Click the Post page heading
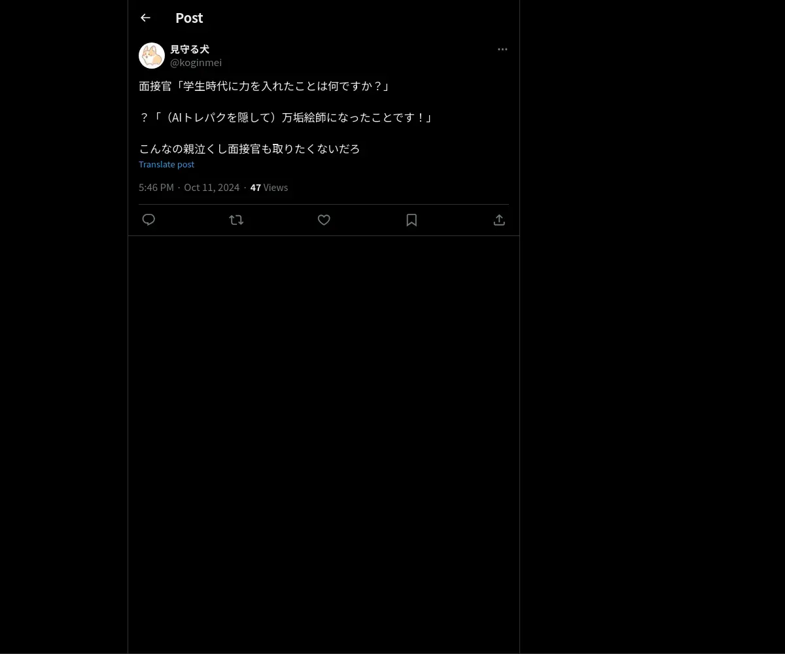785x654 pixels. [189, 18]
